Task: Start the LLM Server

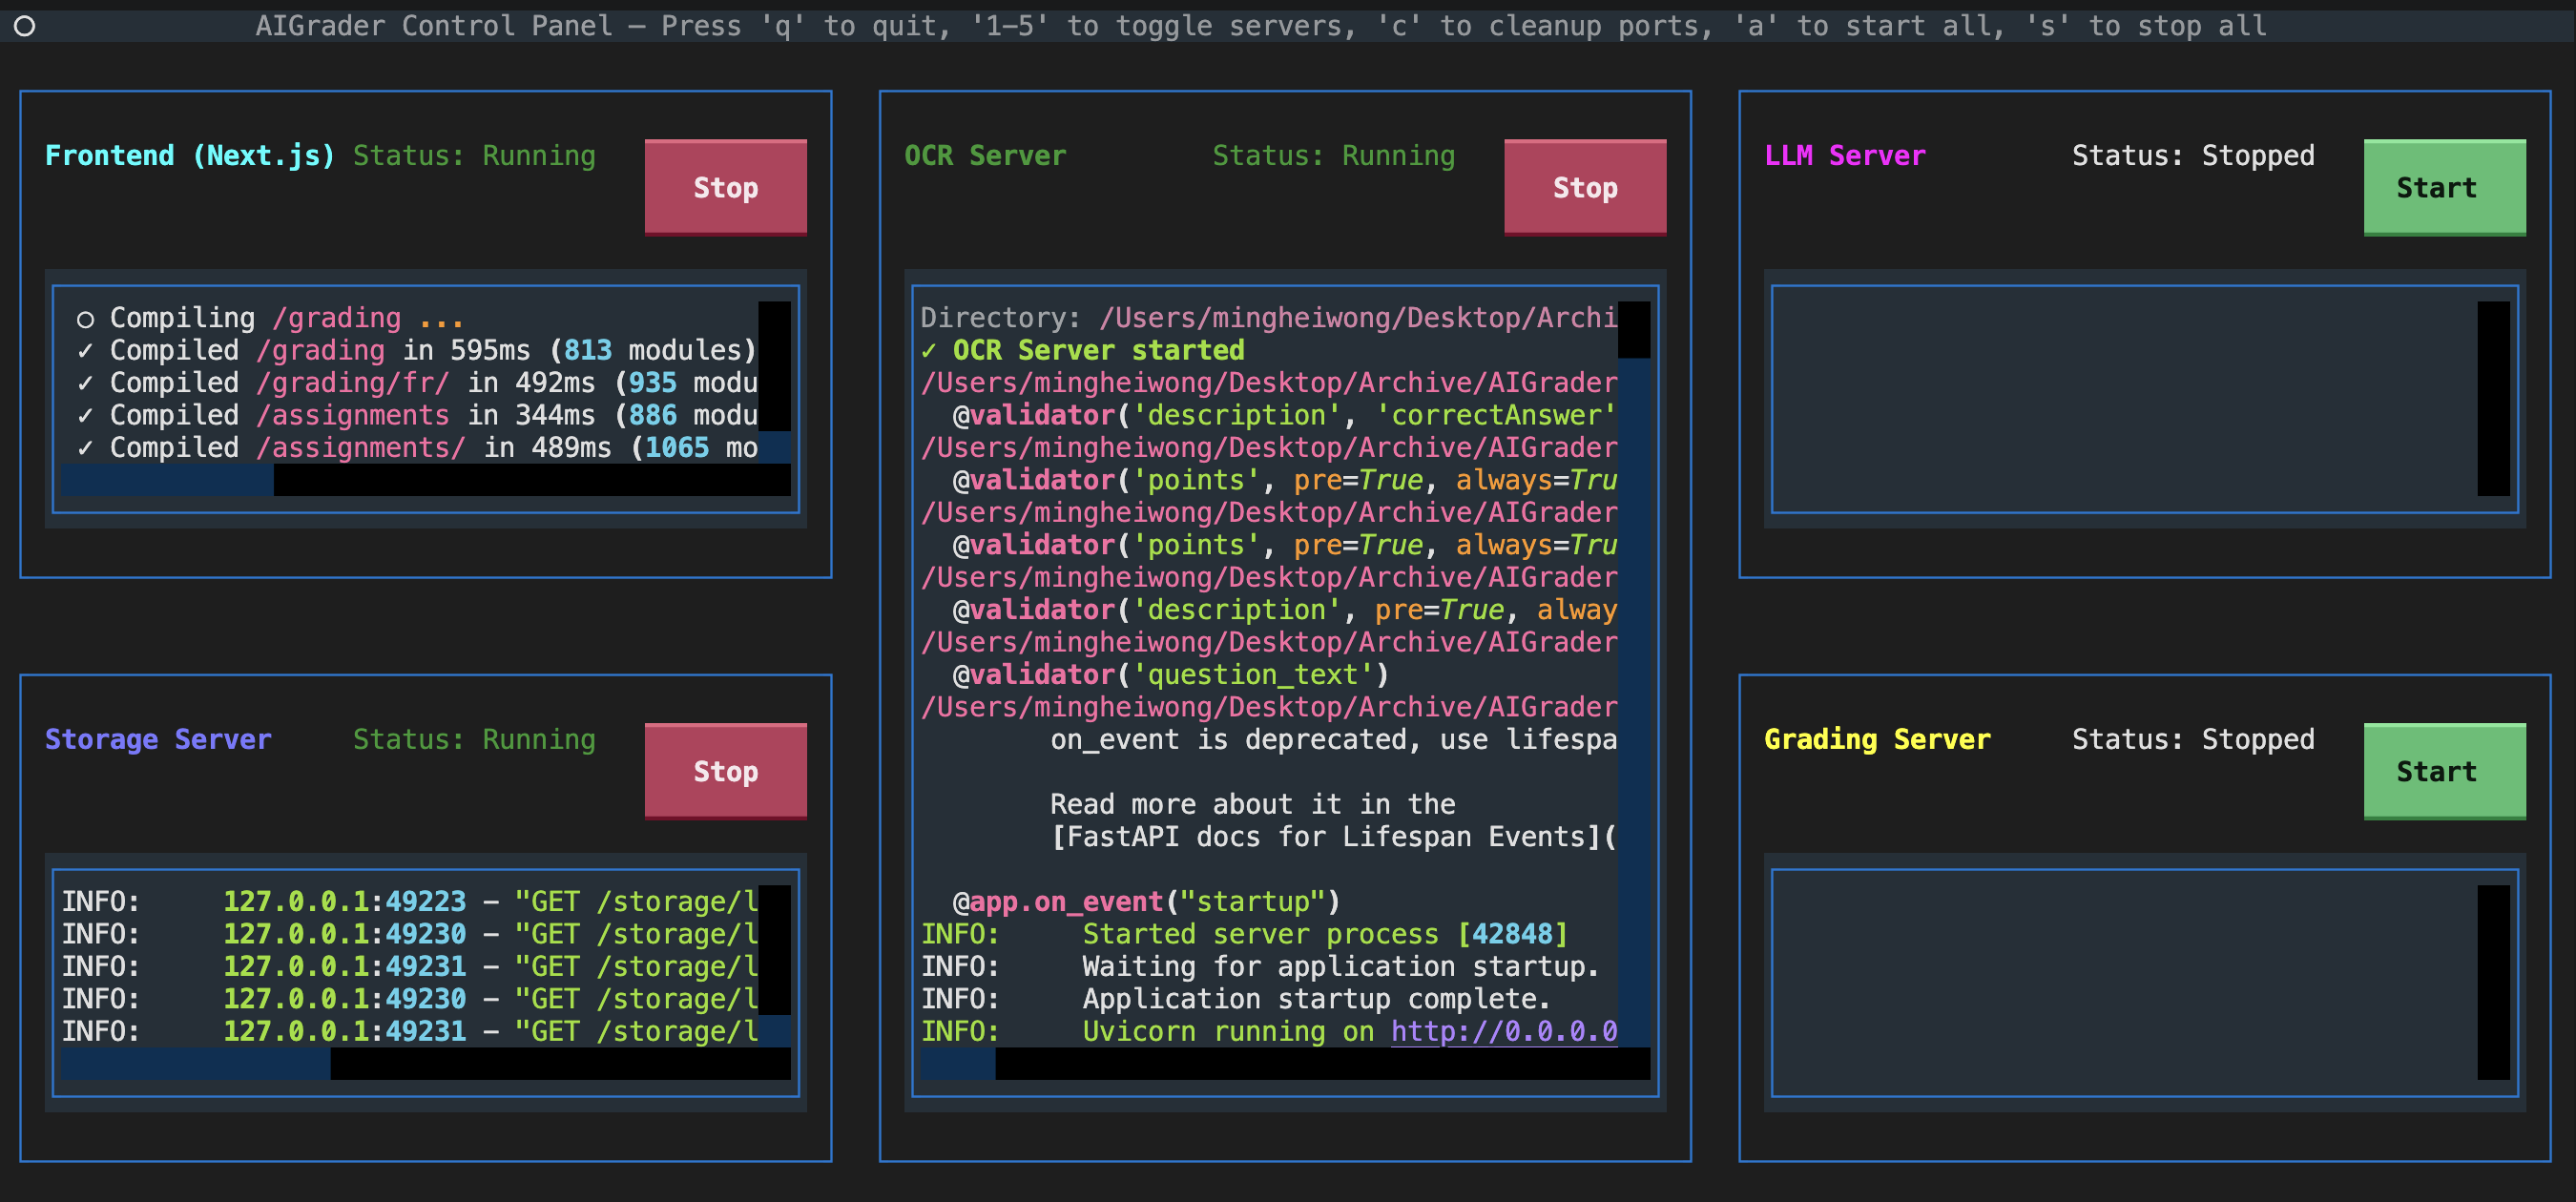Action: (2444, 187)
